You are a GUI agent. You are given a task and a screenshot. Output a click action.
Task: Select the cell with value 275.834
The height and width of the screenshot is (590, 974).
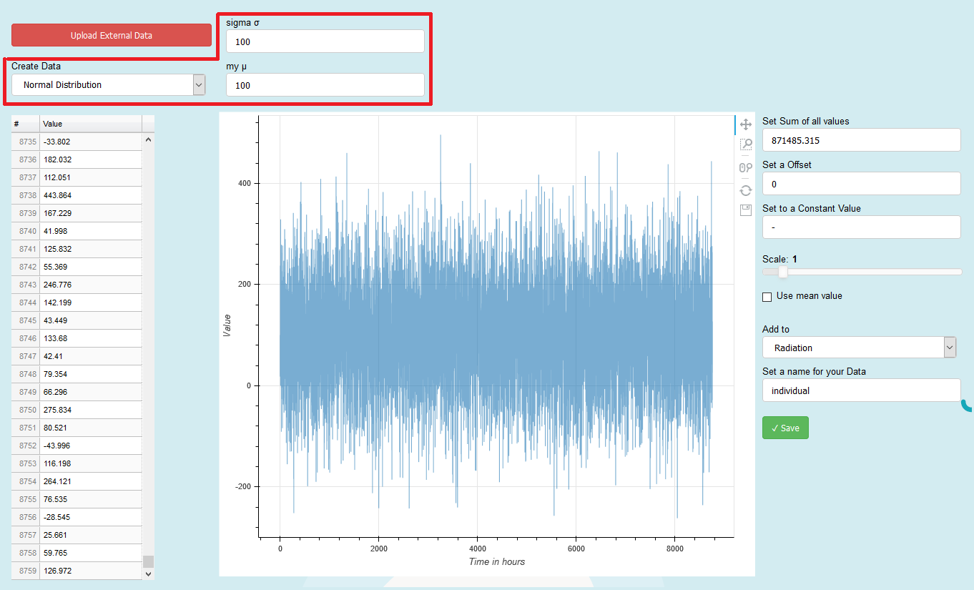pos(91,410)
